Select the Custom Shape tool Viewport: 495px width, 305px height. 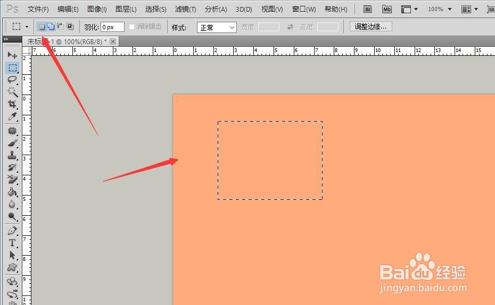click(x=12, y=267)
